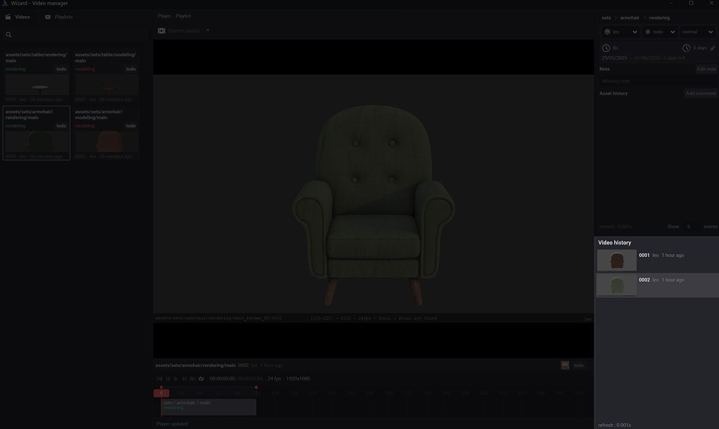This screenshot has height=429, width=719.
Task: Open the leo user assignment dropdown
Action: pos(621,32)
